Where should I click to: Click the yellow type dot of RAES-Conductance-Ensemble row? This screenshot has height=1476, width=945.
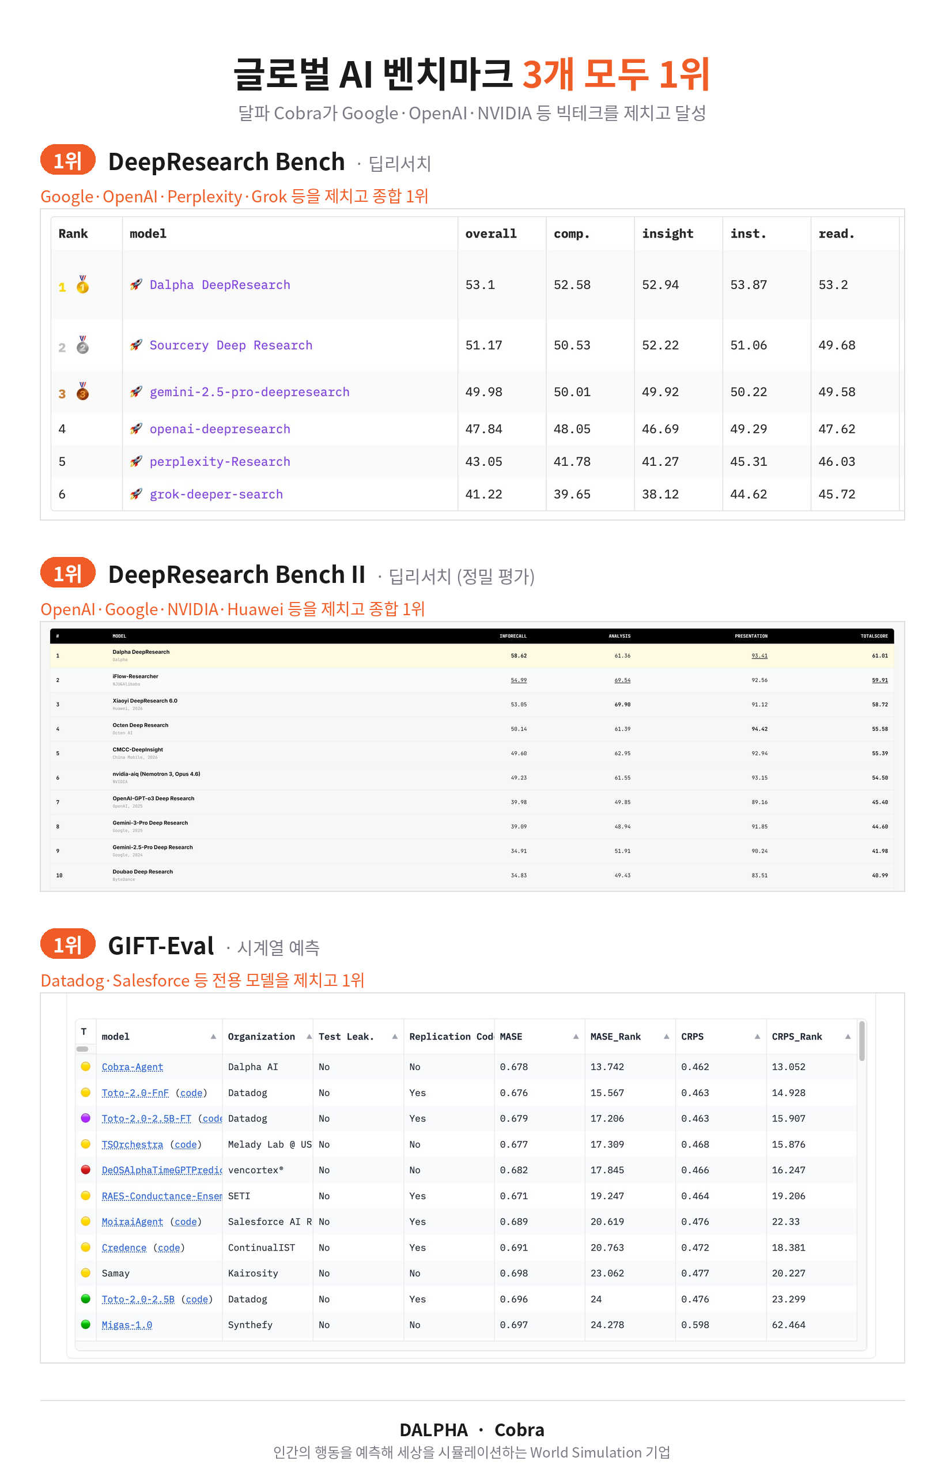86,1195
